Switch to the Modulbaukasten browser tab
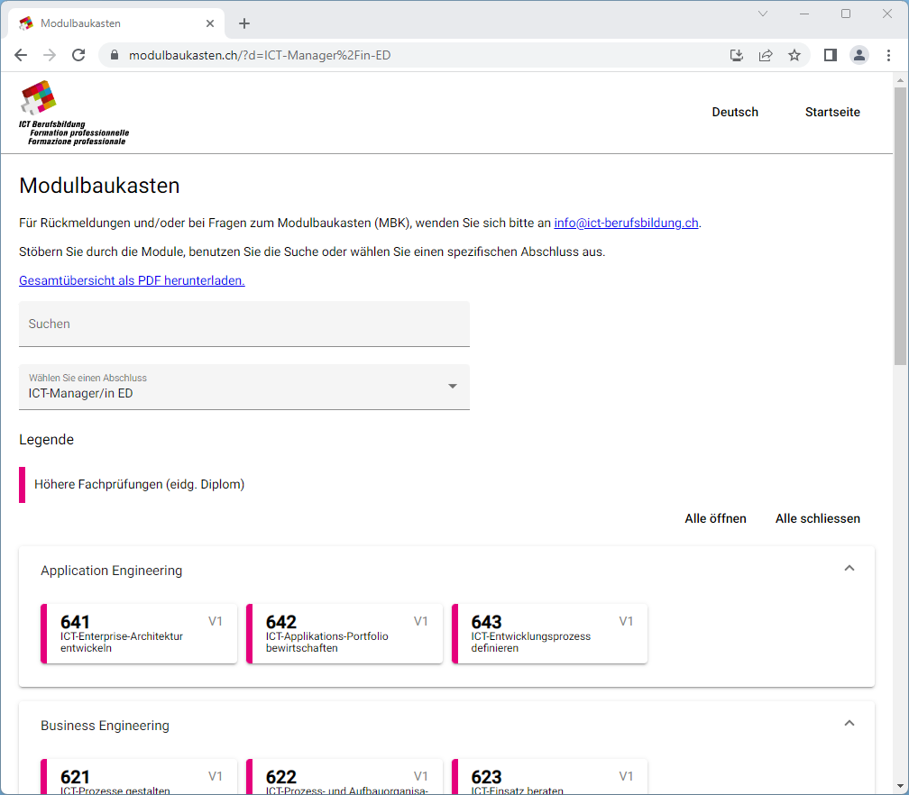 coord(108,23)
